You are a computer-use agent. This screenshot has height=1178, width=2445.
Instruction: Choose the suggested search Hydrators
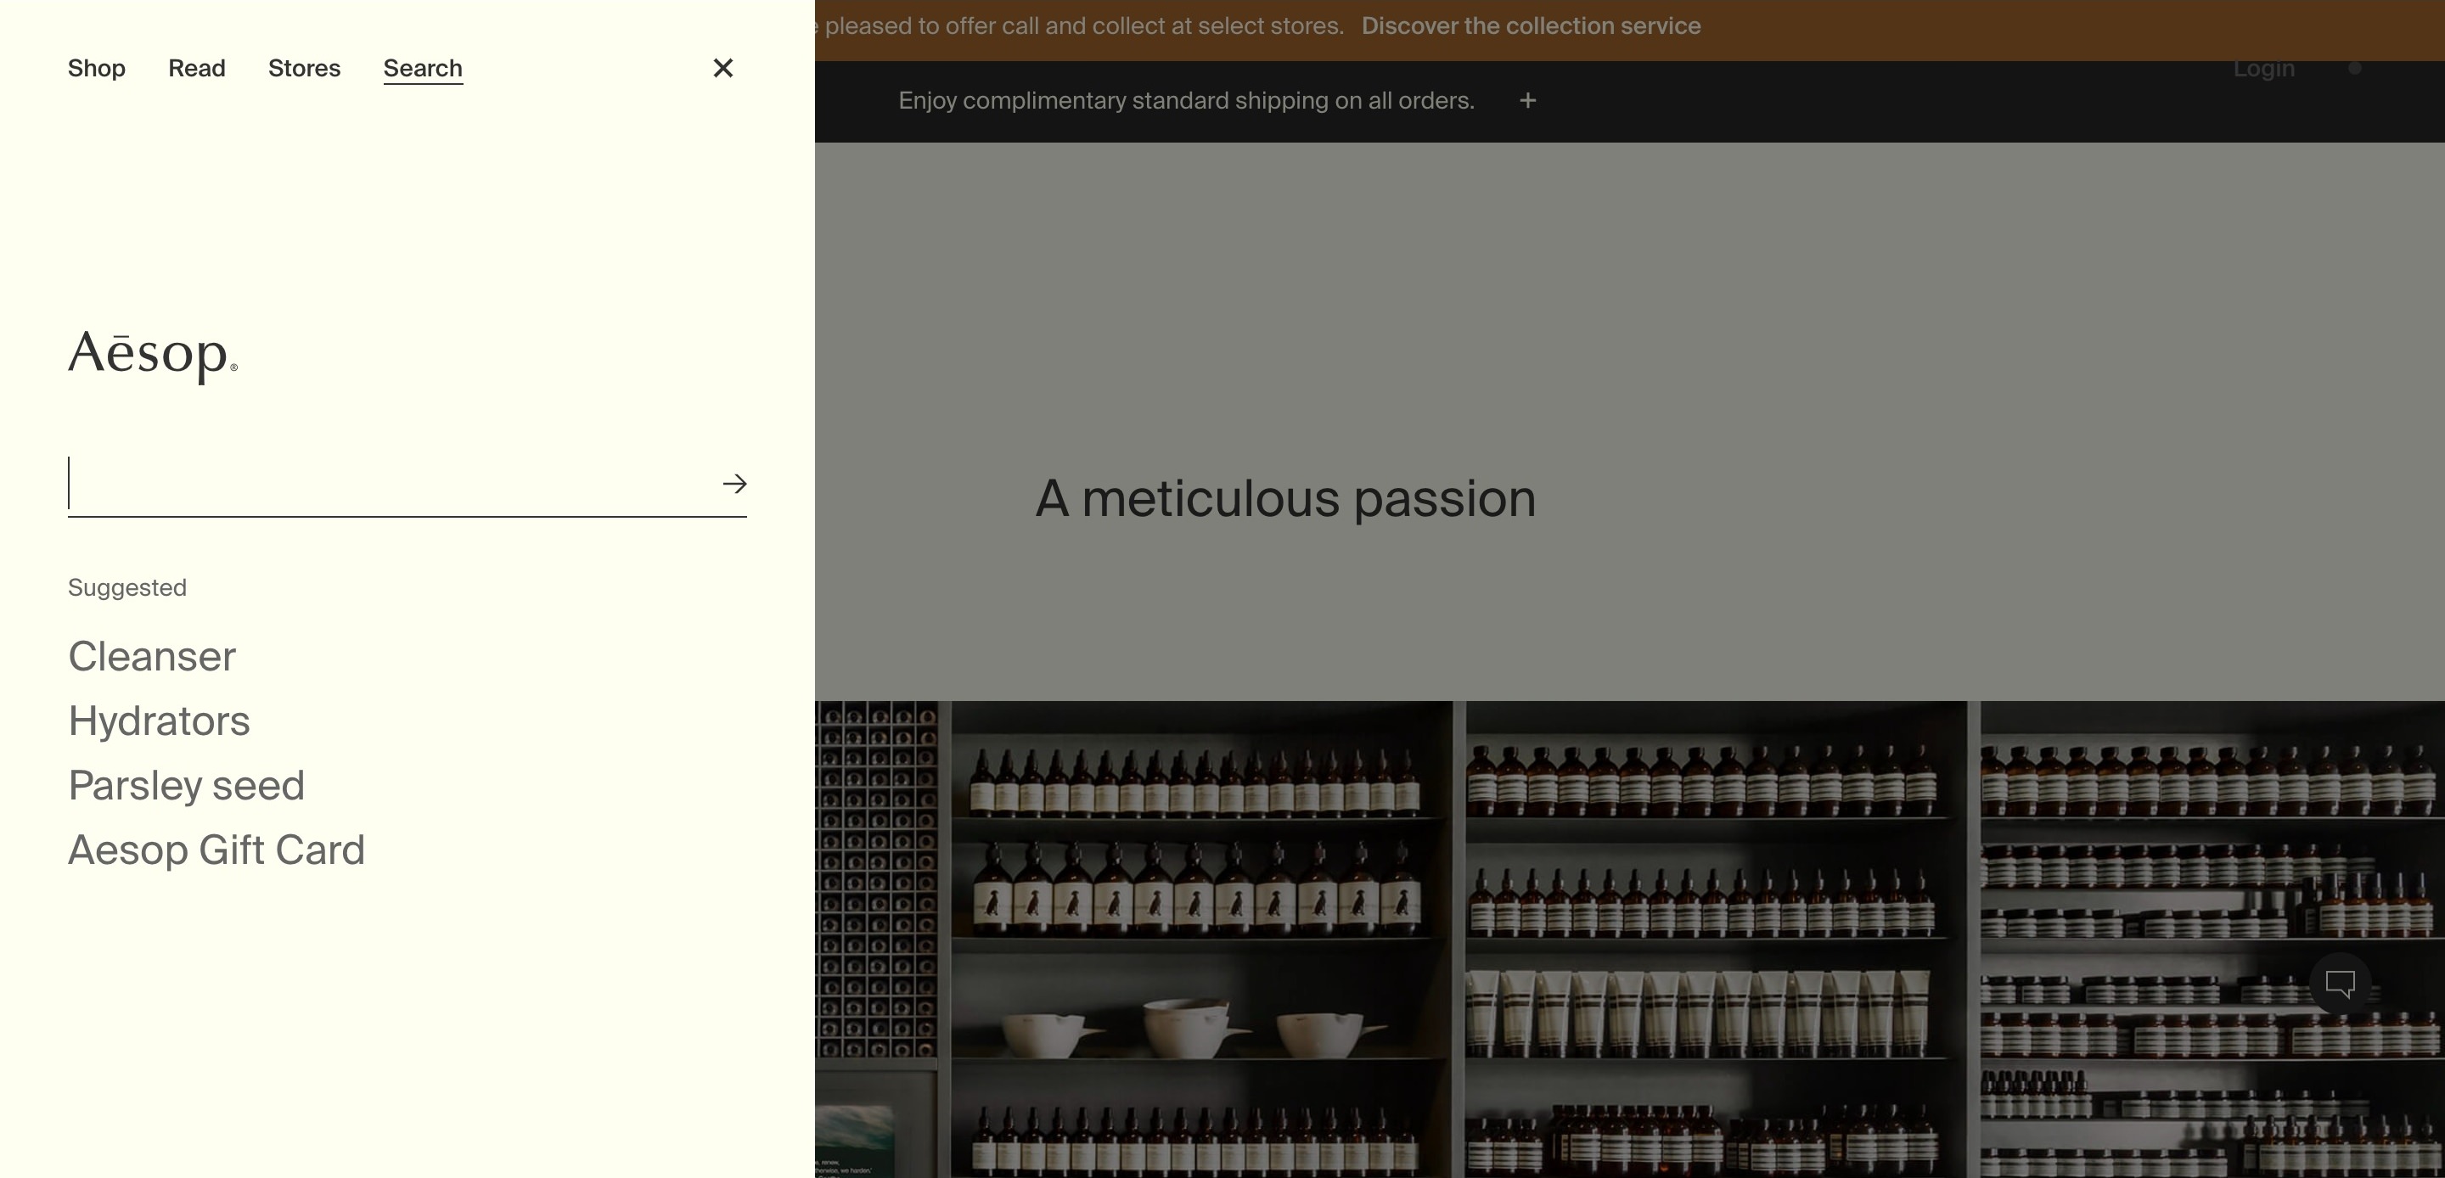pos(159,721)
